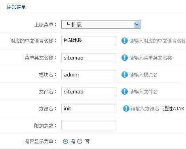Click info icon beside 请输入文件名
Image resolution: width=186 pixels, height=149 pixels.
pyautogui.click(x=124, y=91)
